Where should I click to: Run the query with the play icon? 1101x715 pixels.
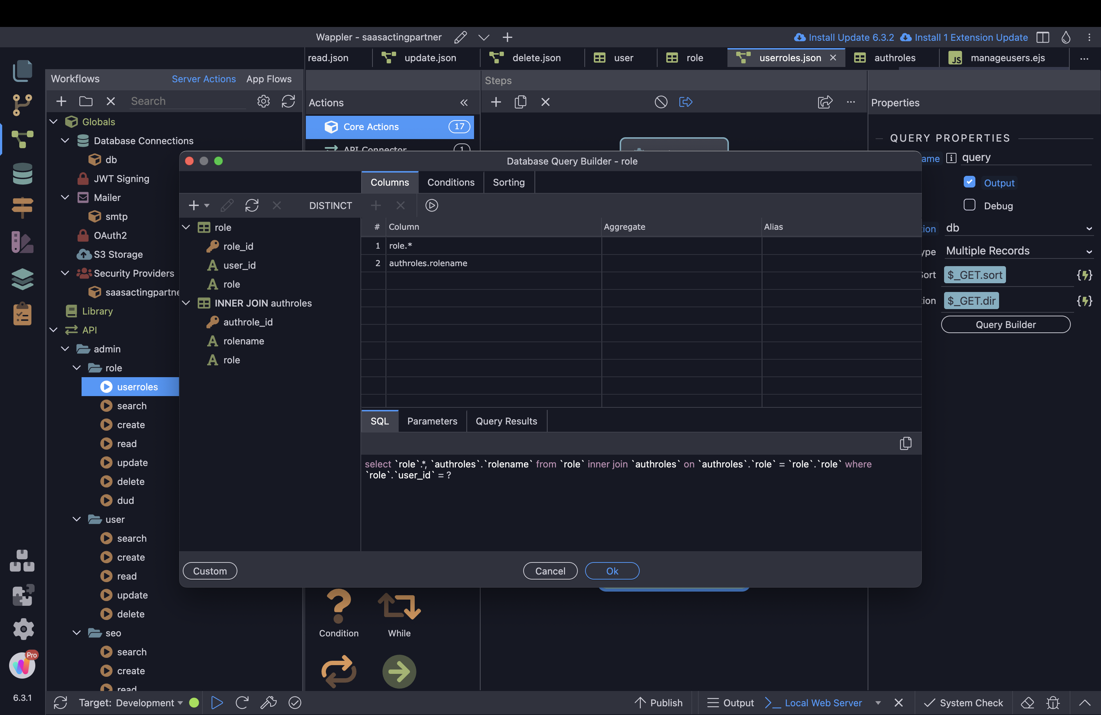point(431,205)
